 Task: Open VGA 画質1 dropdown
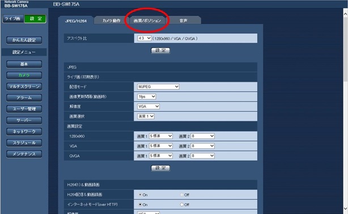pos(161,146)
